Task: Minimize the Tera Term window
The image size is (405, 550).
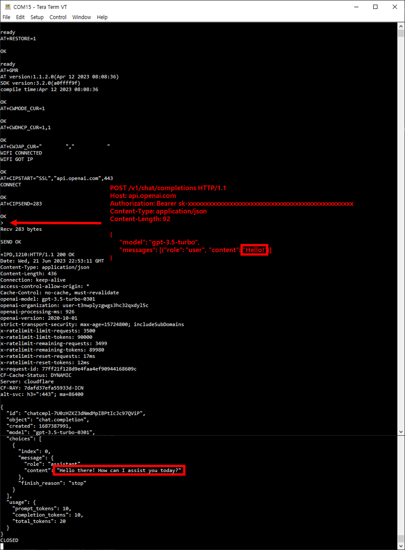Action: (x=356, y=7)
